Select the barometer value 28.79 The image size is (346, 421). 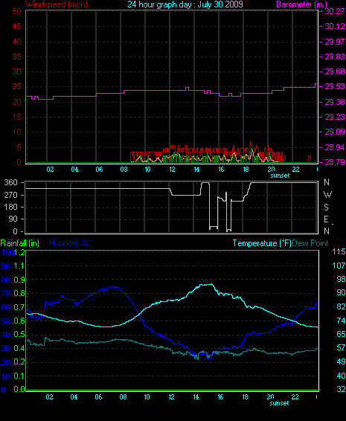(335, 162)
